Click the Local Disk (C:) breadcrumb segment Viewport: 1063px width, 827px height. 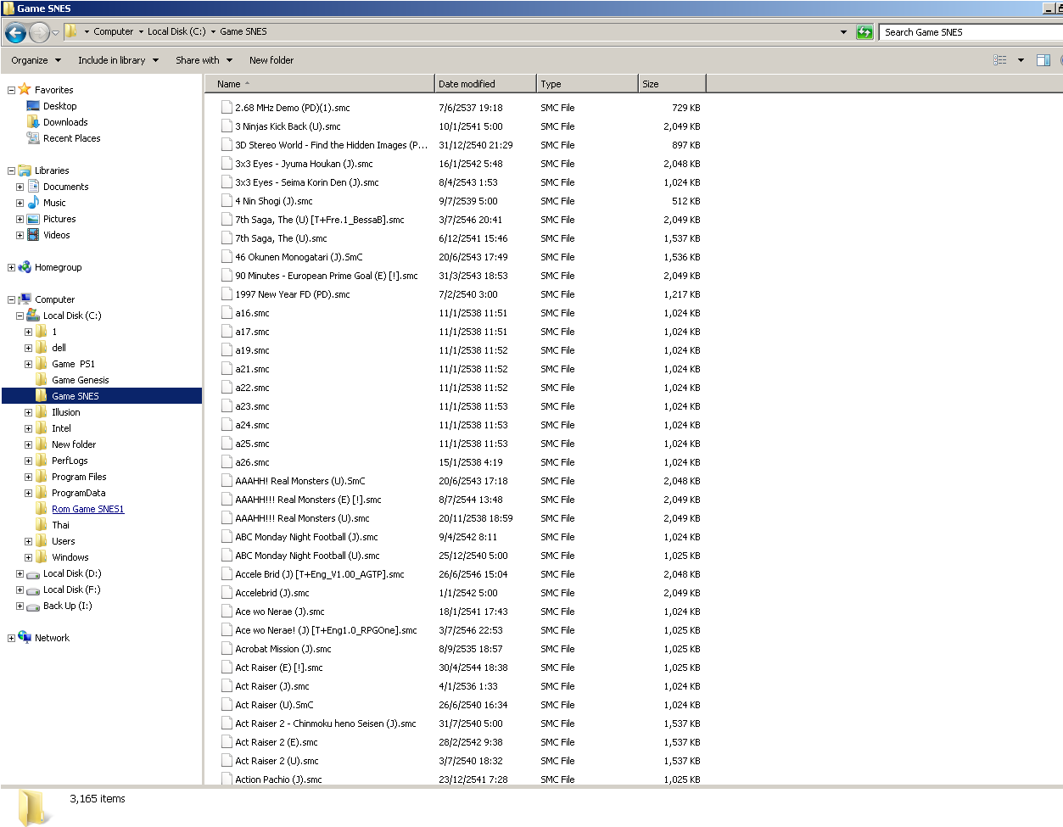coord(176,31)
